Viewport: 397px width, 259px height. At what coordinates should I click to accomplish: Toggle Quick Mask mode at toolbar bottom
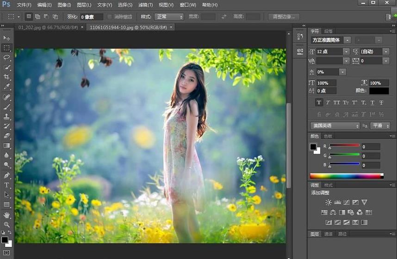tap(6, 253)
